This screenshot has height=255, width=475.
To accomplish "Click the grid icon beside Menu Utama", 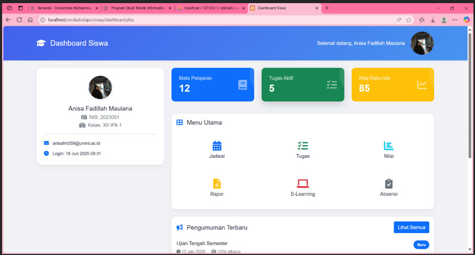I will pyautogui.click(x=180, y=122).
